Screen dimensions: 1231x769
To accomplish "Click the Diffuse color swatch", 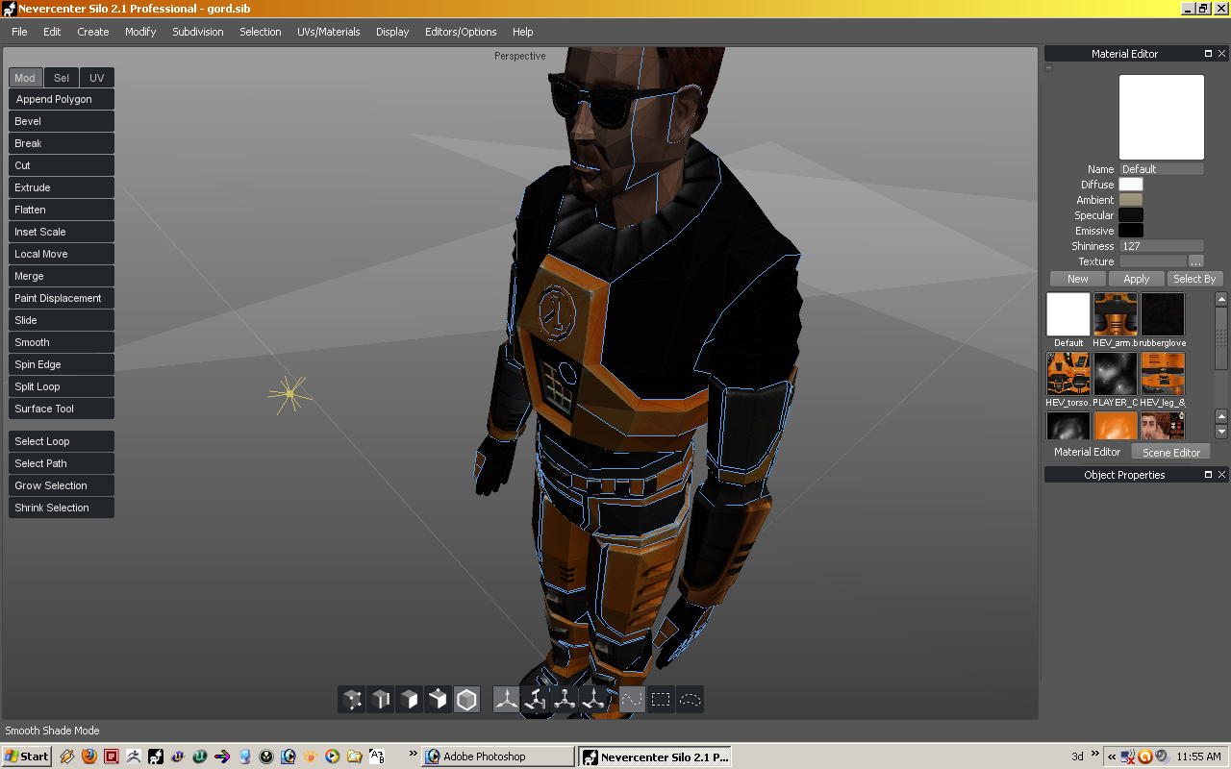I will coord(1131,184).
